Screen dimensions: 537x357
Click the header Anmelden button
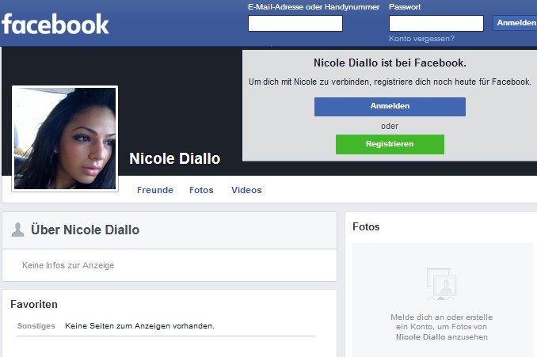(516, 23)
